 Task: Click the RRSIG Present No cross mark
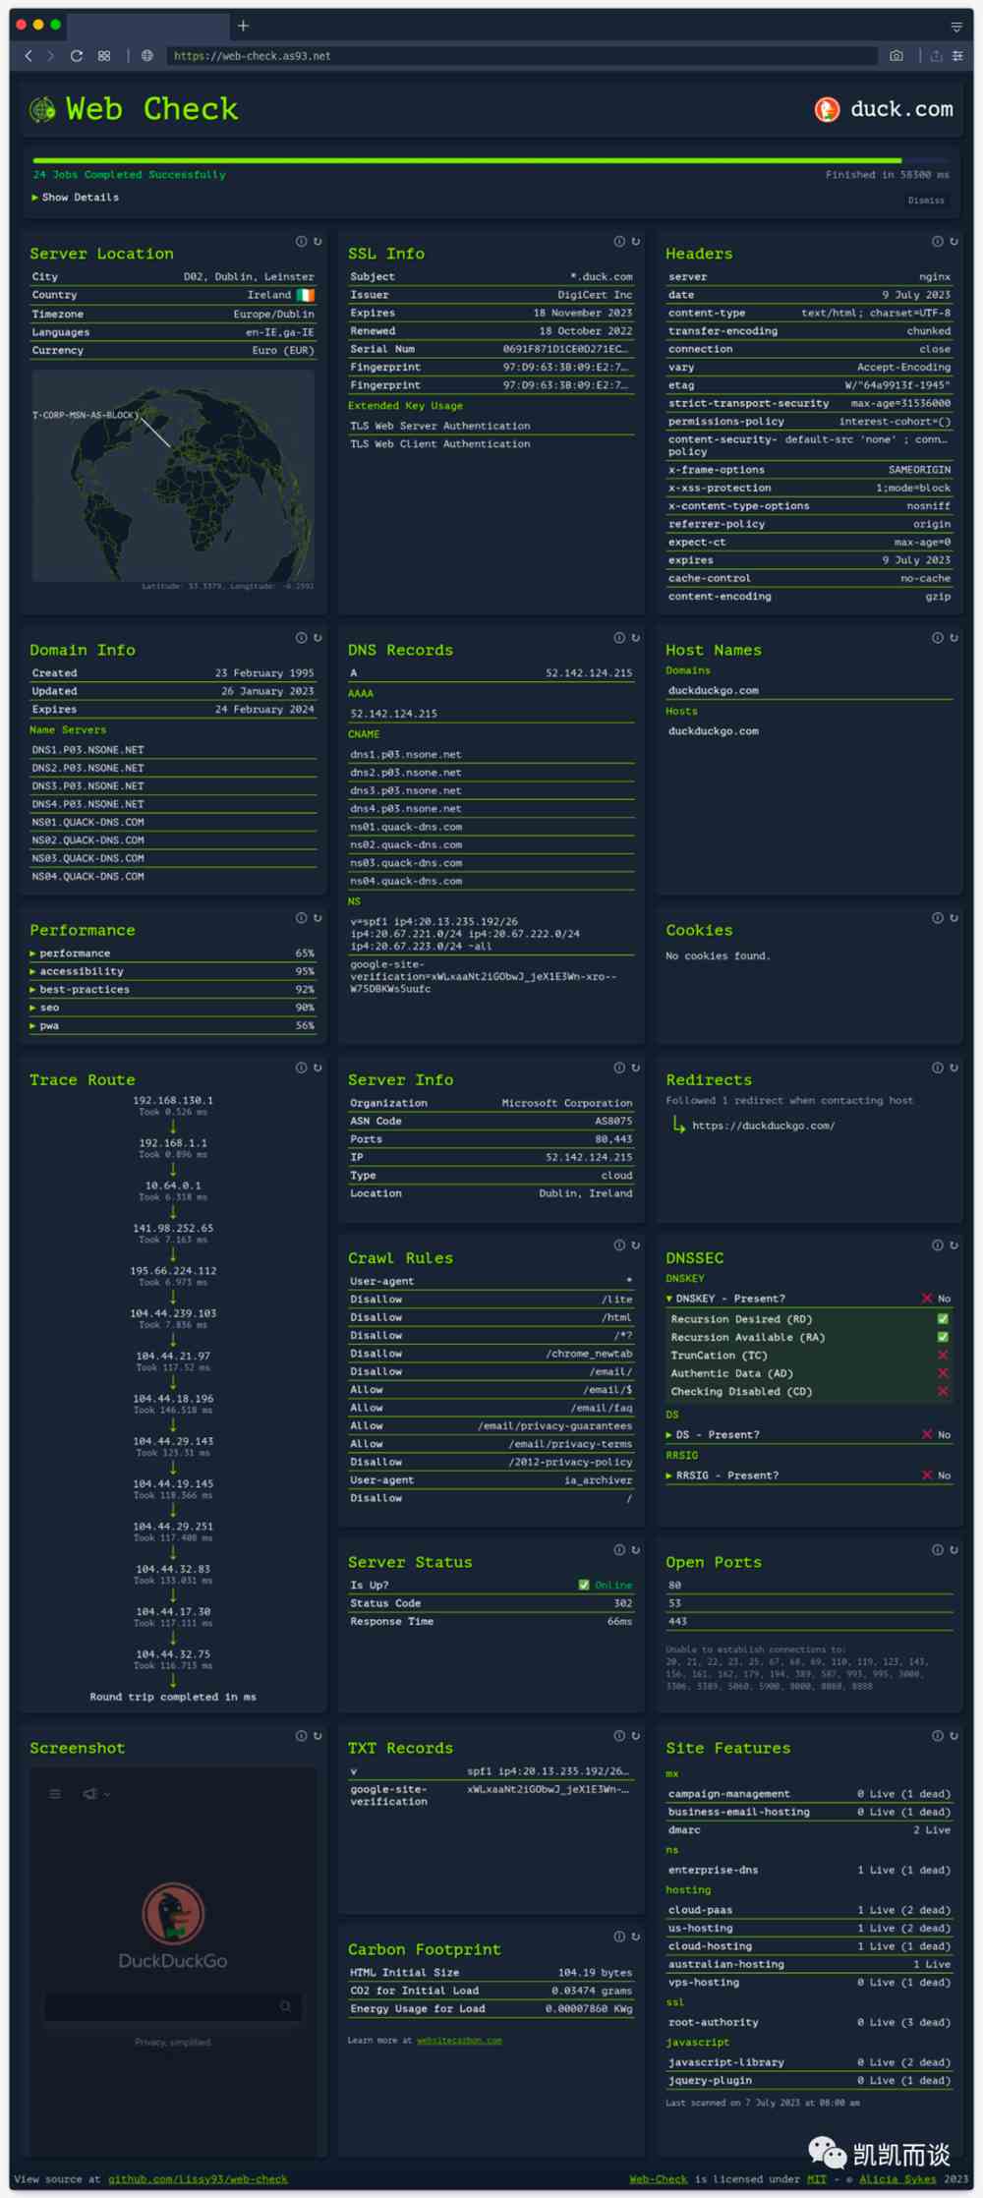[x=927, y=1475]
